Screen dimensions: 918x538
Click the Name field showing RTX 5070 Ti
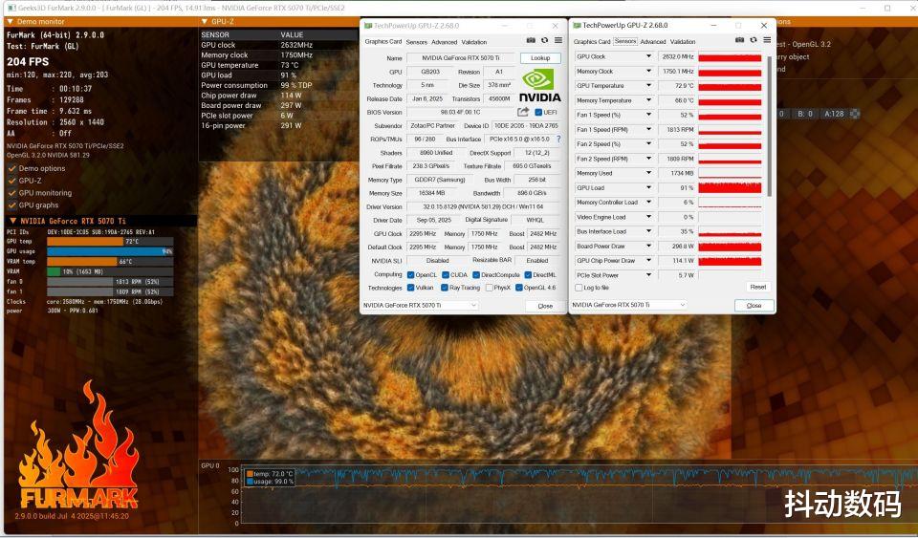pyautogui.click(x=461, y=58)
